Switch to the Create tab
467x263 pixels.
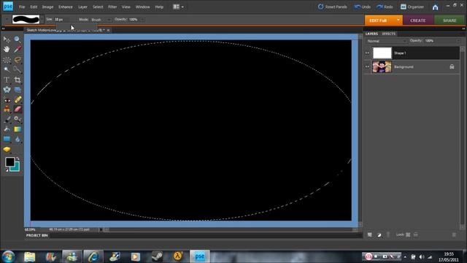(x=418, y=20)
